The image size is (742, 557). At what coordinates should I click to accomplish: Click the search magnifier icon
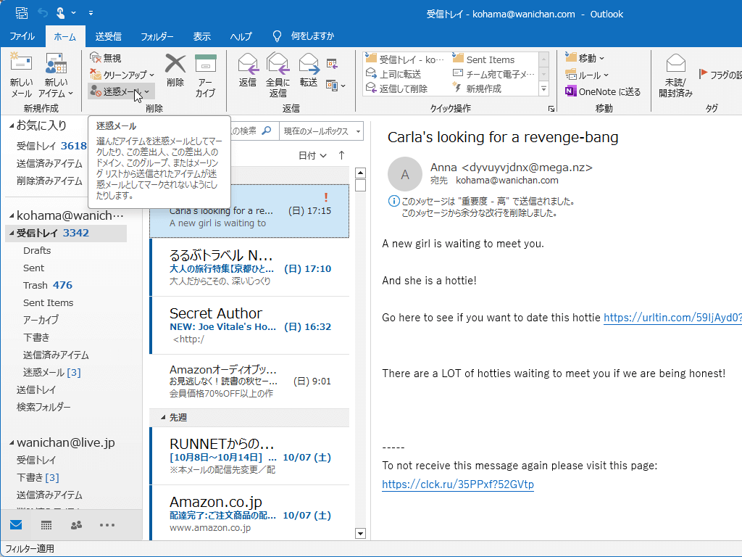click(267, 131)
